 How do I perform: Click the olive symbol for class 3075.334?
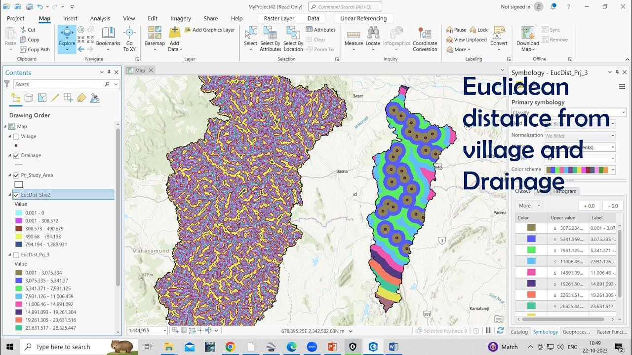[531, 228]
